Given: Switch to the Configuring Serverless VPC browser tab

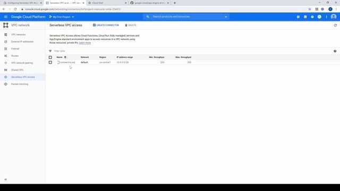Looking at the screenshot, I should click(22, 3).
